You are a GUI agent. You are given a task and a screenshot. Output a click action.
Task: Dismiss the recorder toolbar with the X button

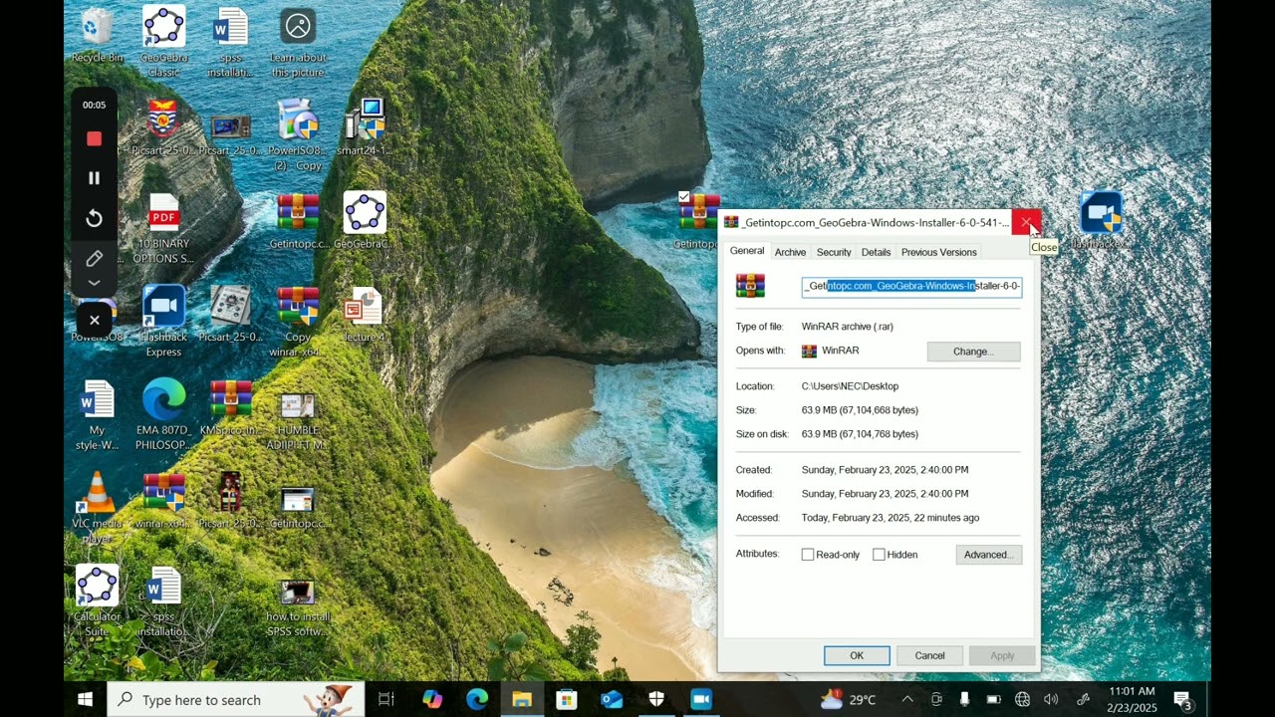coord(94,320)
